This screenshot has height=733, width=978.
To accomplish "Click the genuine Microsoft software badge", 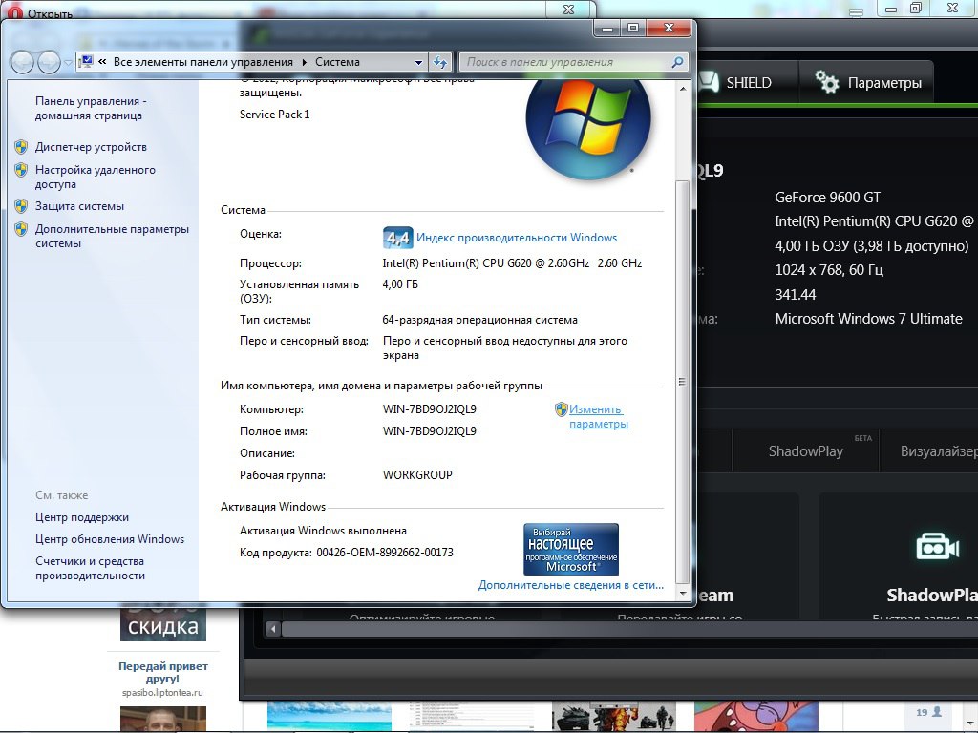I will pos(571,549).
